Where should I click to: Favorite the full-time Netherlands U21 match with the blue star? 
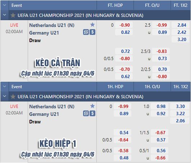point(92,24)
